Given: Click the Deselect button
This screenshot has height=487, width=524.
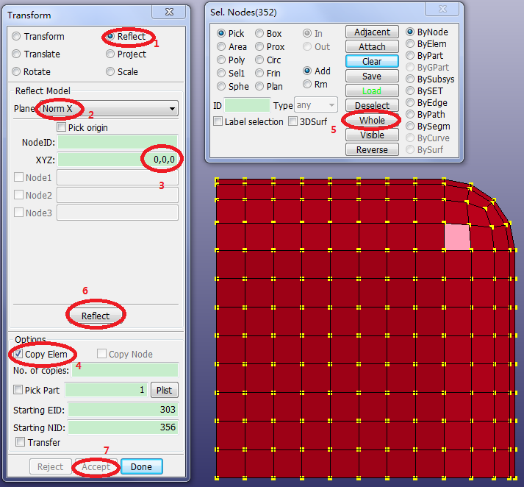Looking at the screenshot, I should pyautogui.click(x=372, y=106).
